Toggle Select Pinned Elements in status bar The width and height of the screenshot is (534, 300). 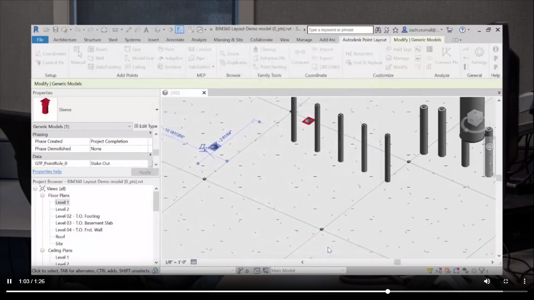point(448,270)
